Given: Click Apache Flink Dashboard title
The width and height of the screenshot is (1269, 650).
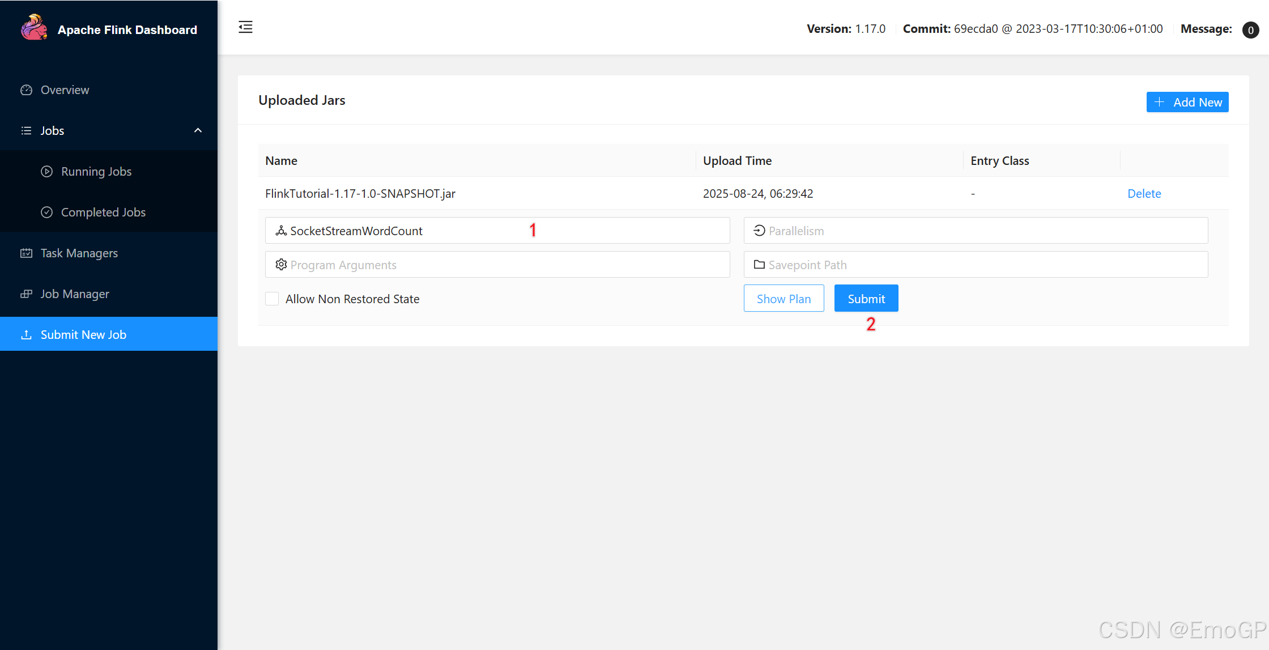Looking at the screenshot, I should click(127, 30).
